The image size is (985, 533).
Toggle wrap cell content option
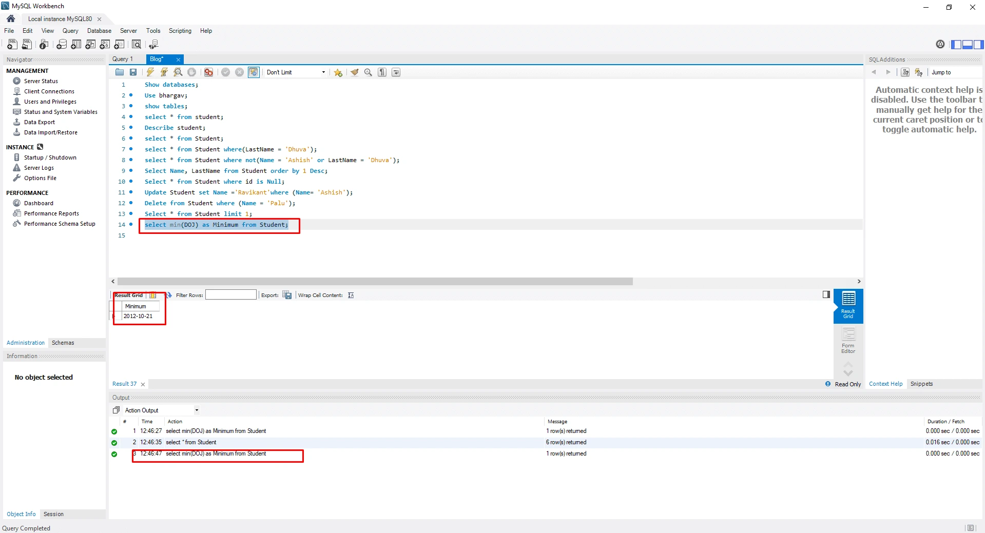351,295
